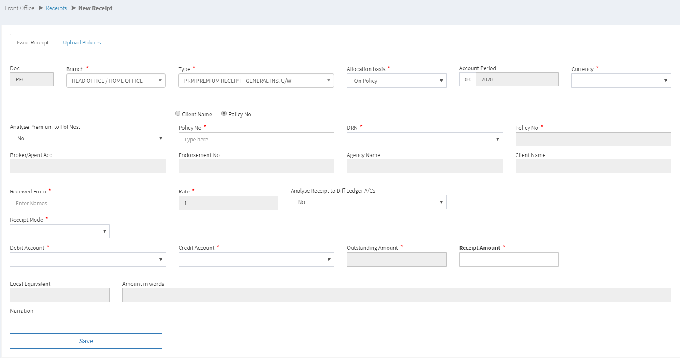Open Analyse Receipt to Diff Ledger dropdown
Image resolution: width=680 pixels, height=358 pixels.
(368, 202)
